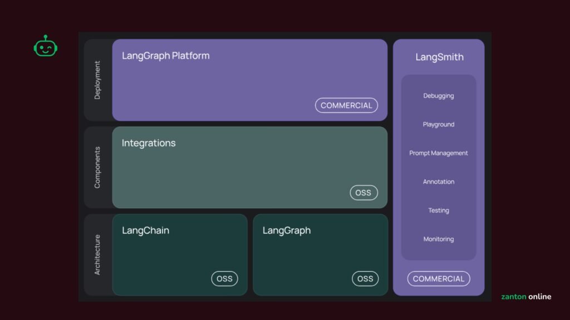Select Testing in the LangSmith panel
This screenshot has width=570, height=320.
click(439, 211)
